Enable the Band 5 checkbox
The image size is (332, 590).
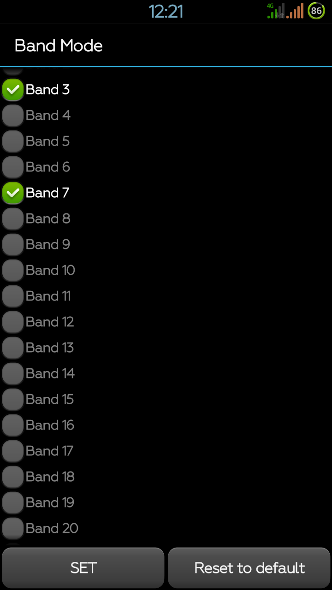[13, 141]
